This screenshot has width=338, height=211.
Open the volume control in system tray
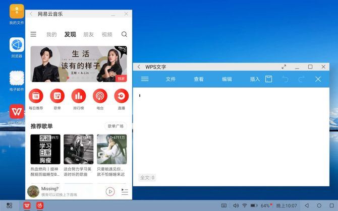pos(236,205)
